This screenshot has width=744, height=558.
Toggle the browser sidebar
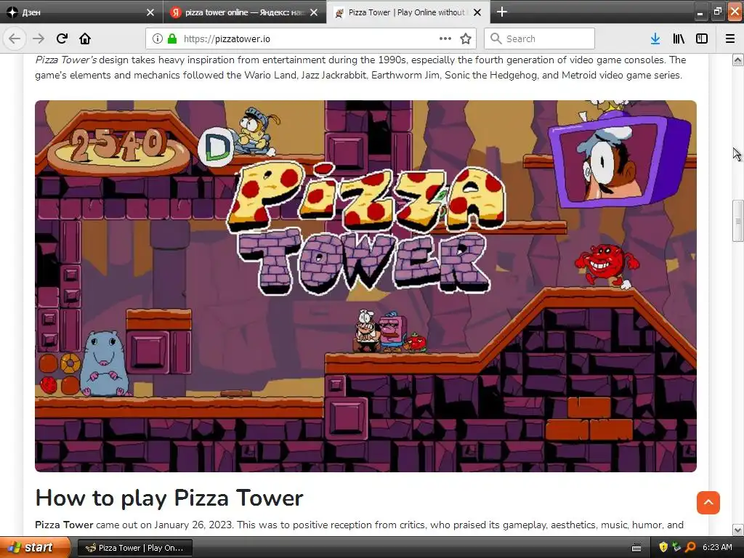point(702,39)
